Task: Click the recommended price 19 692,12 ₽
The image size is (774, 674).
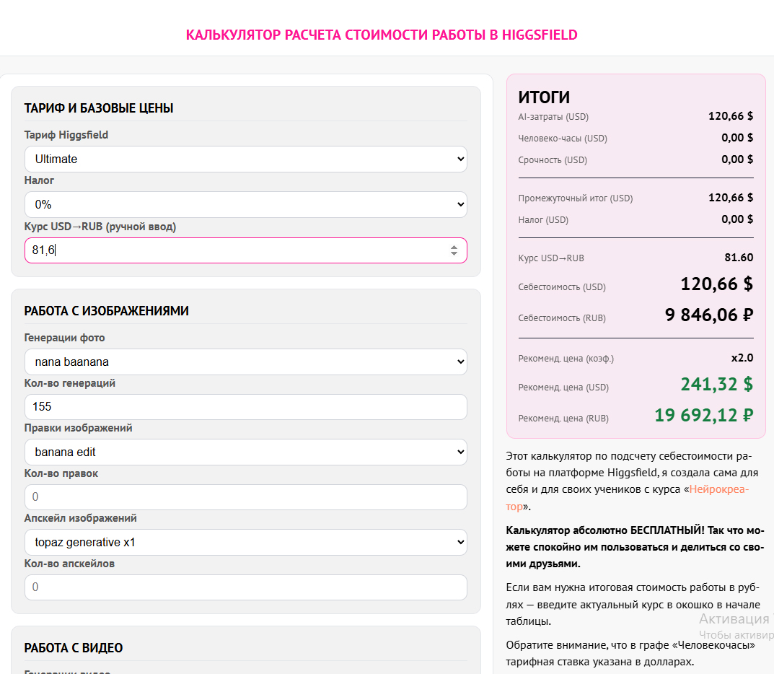Action: click(x=705, y=415)
